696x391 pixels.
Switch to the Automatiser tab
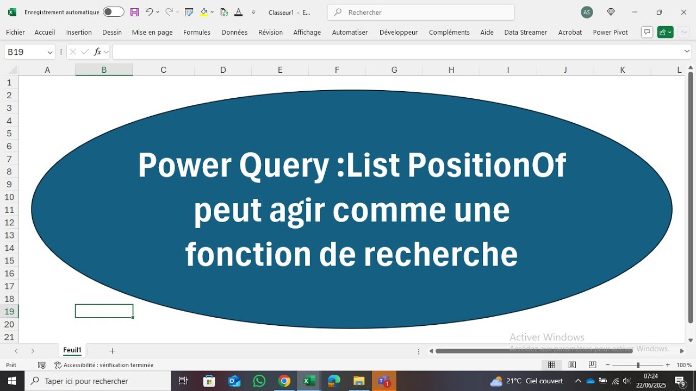pyautogui.click(x=350, y=32)
